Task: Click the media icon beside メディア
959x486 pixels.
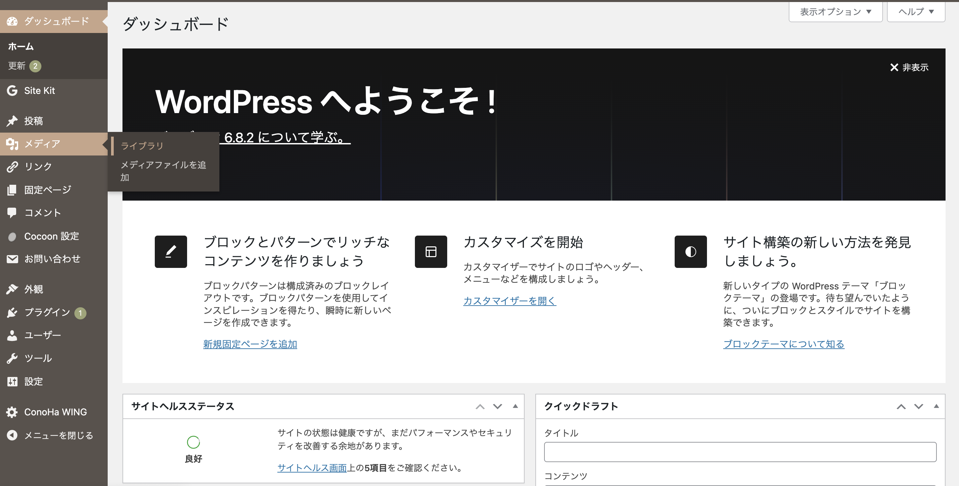Action: click(x=12, y=144)
